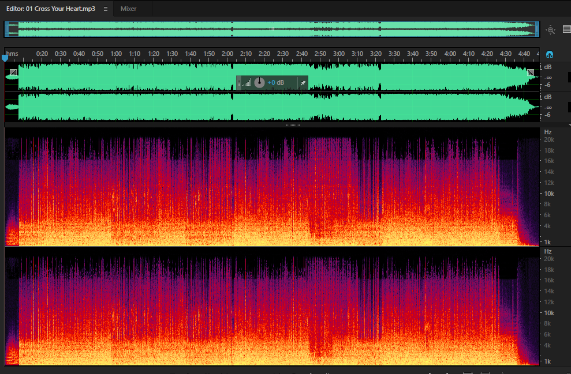Click the volume bars icon in the HUD
This screenshot has height=374, width=571.
coord(247,82)
